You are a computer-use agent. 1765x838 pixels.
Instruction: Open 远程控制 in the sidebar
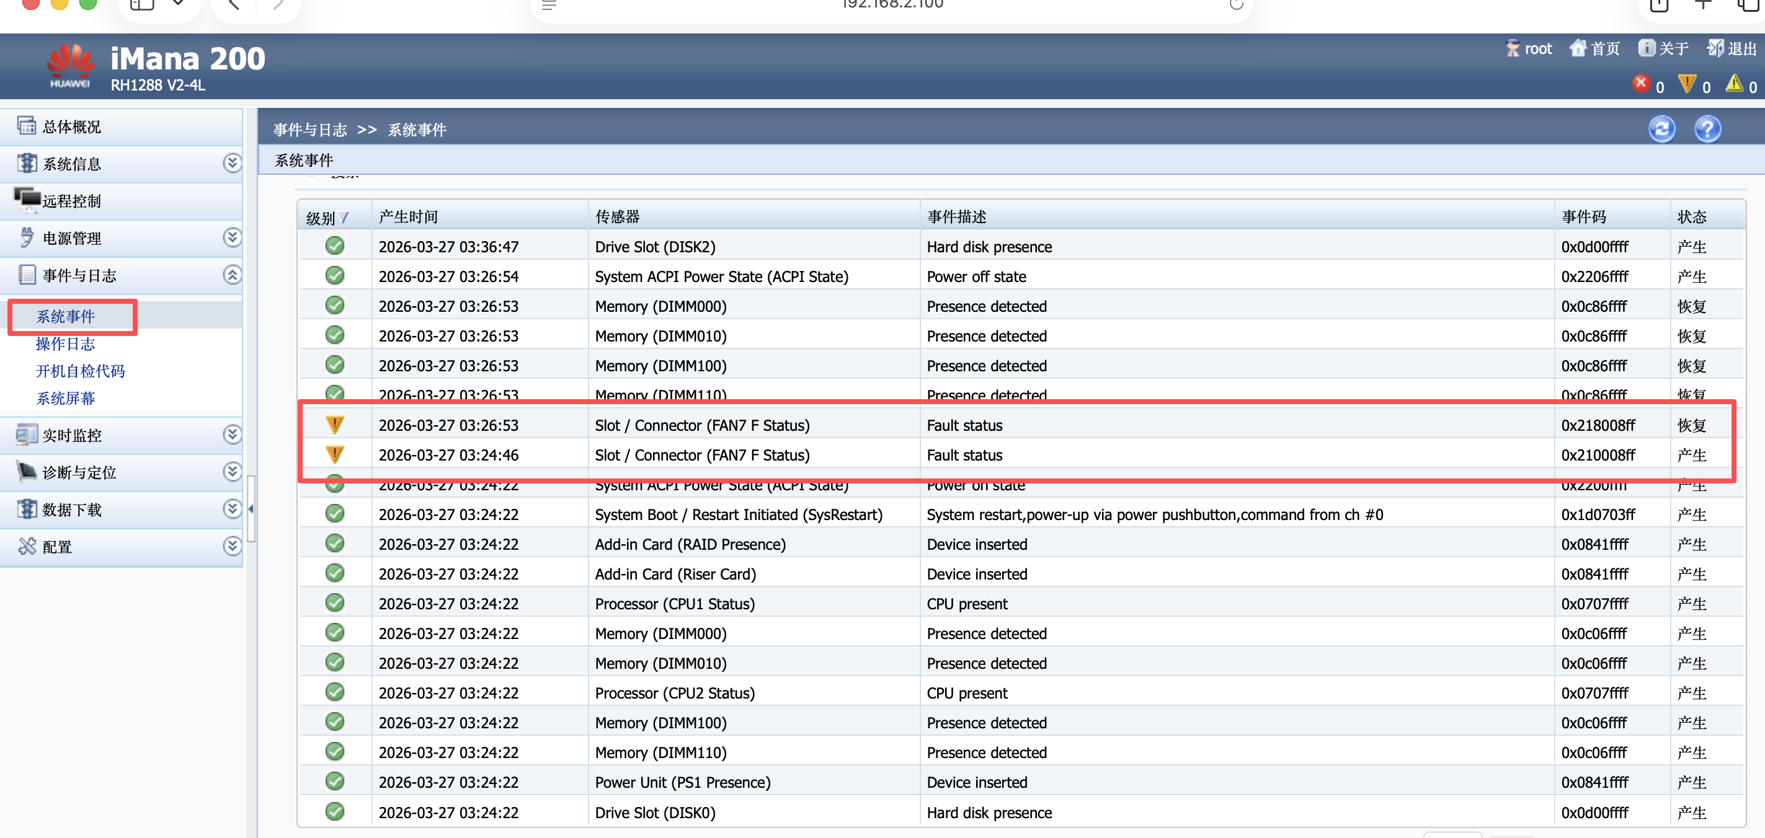coord(71,201)
